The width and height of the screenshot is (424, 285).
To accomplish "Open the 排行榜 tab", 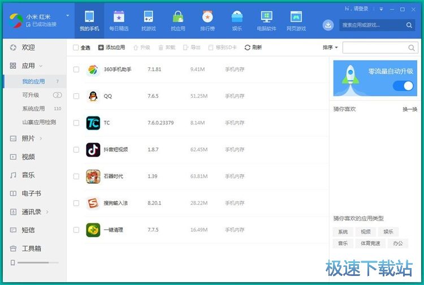I will coord(207,21).
